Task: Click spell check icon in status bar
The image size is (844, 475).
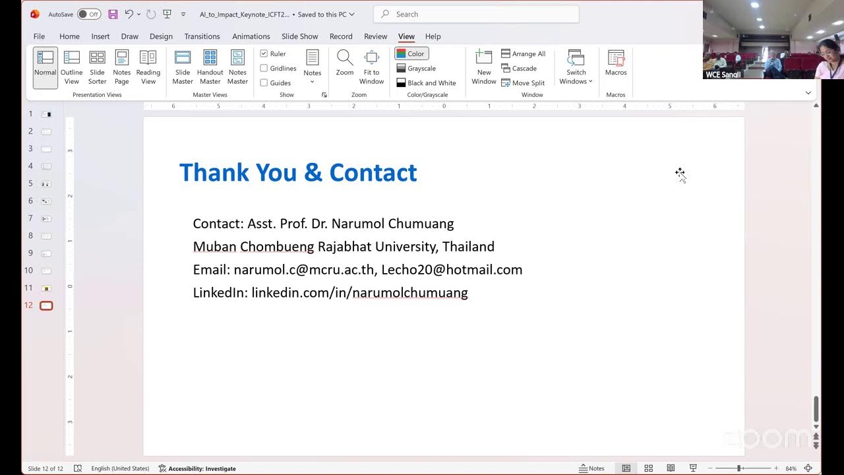Action: (78, 468)
